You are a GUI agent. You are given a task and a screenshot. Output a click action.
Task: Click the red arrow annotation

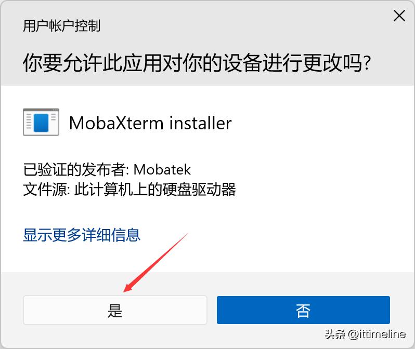[x=156, y=263]
